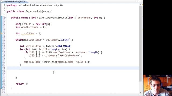The width and height of the screenshot is (172, 96).
Task: Click the 'return 0;' statement on line 26
Action: pos(22,84)
